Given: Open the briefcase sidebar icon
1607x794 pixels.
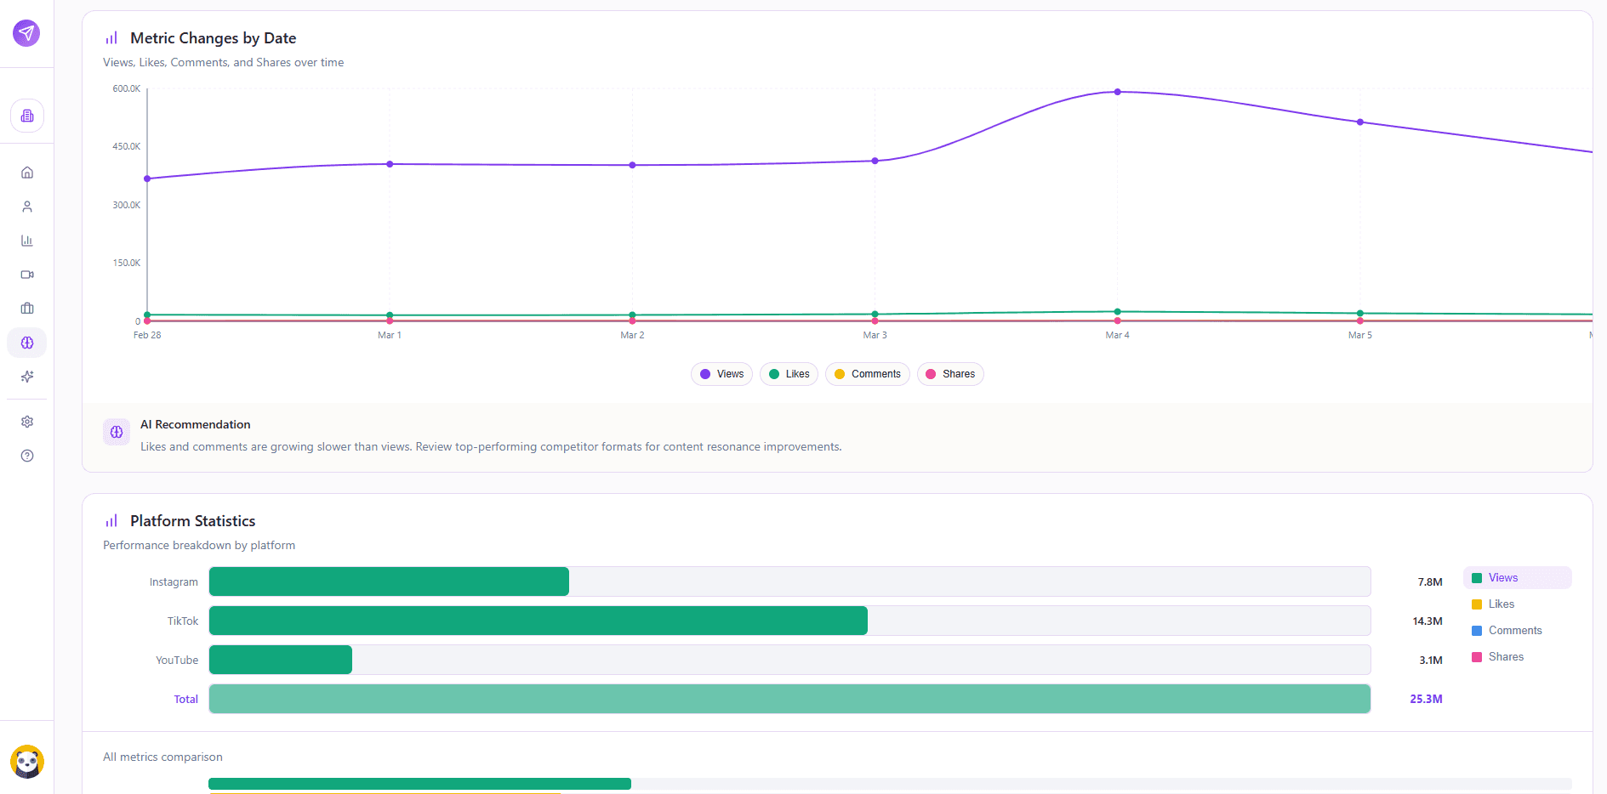Looking at the screenshot, I should pyautogui.click(x=27, y=309).
